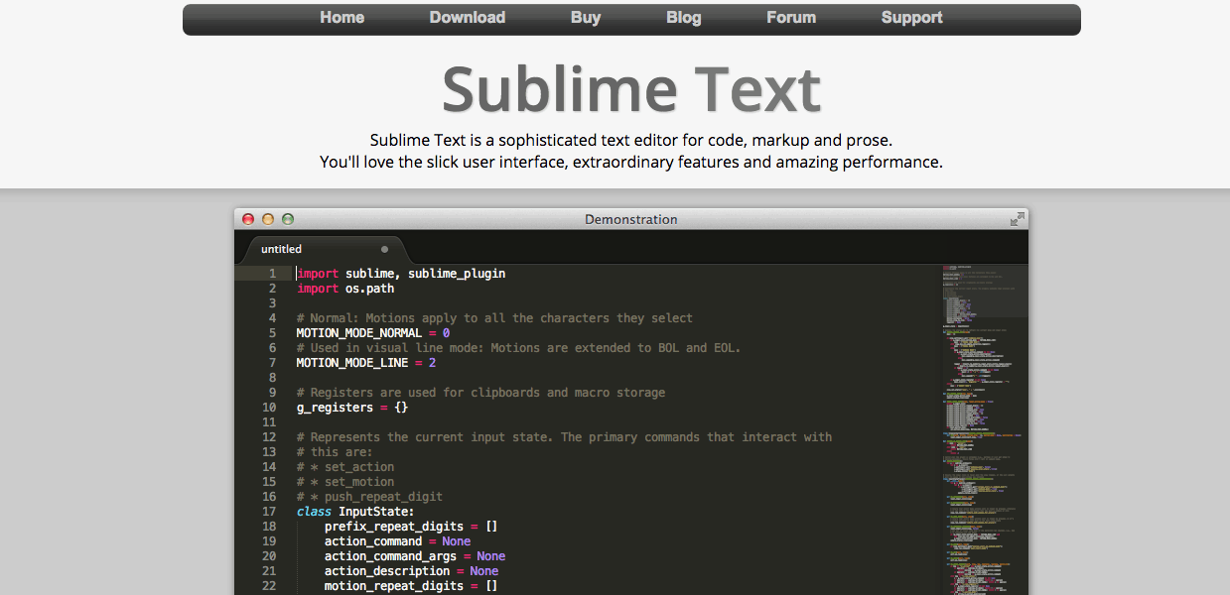Click the Support menu link

click(911, 18)
